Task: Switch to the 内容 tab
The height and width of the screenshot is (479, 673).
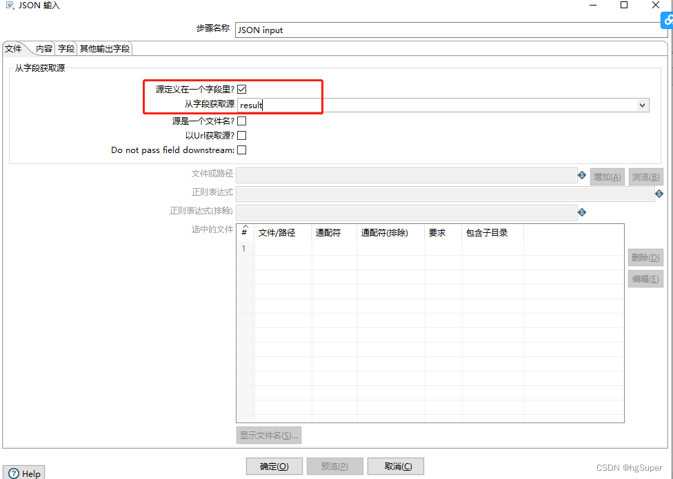Action: [x=43, y=48]
